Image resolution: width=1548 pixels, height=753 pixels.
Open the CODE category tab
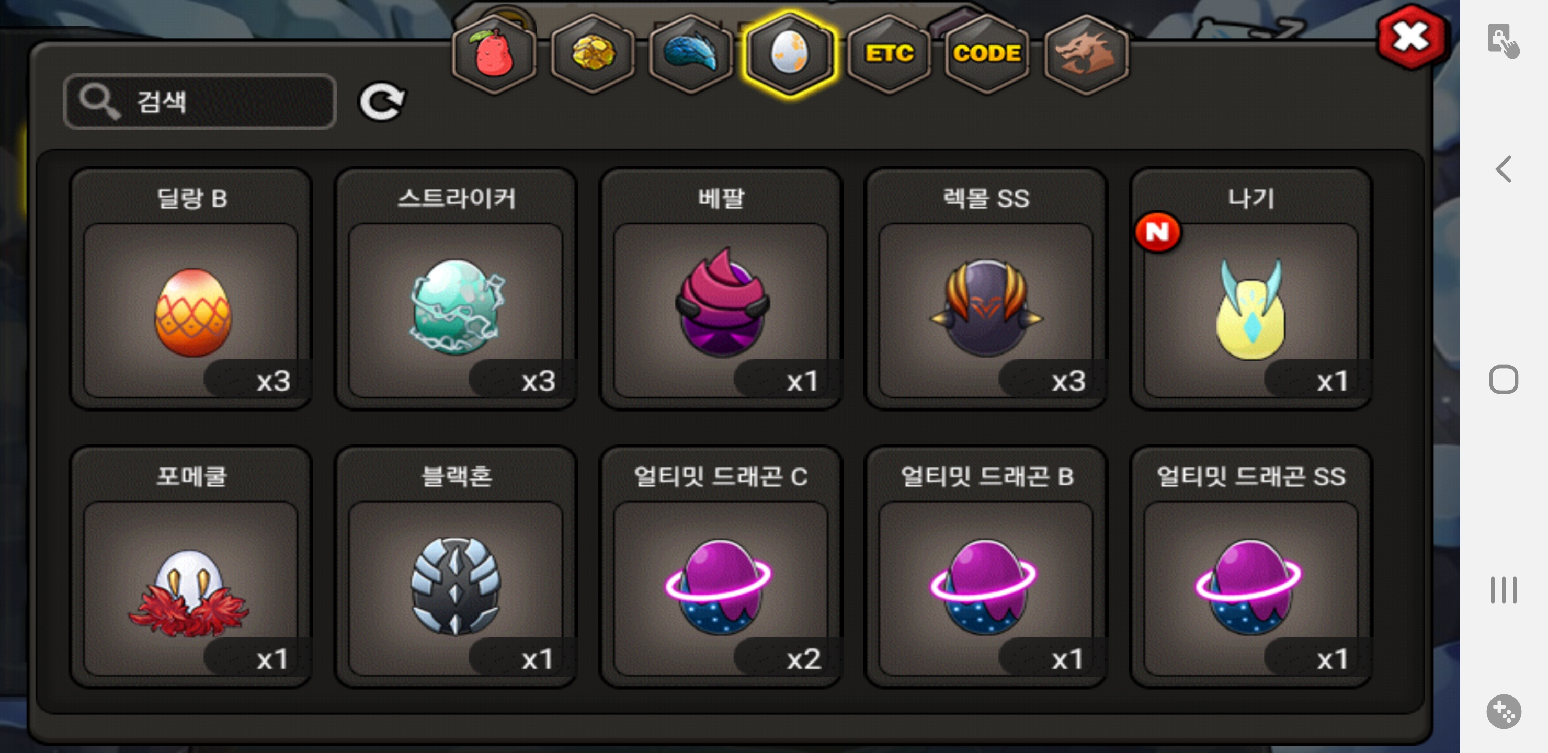(987, 53)
